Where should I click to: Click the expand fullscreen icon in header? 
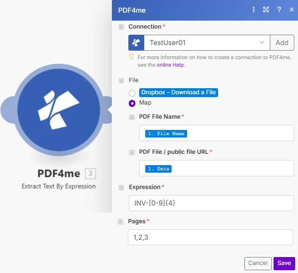coord(266,9)
